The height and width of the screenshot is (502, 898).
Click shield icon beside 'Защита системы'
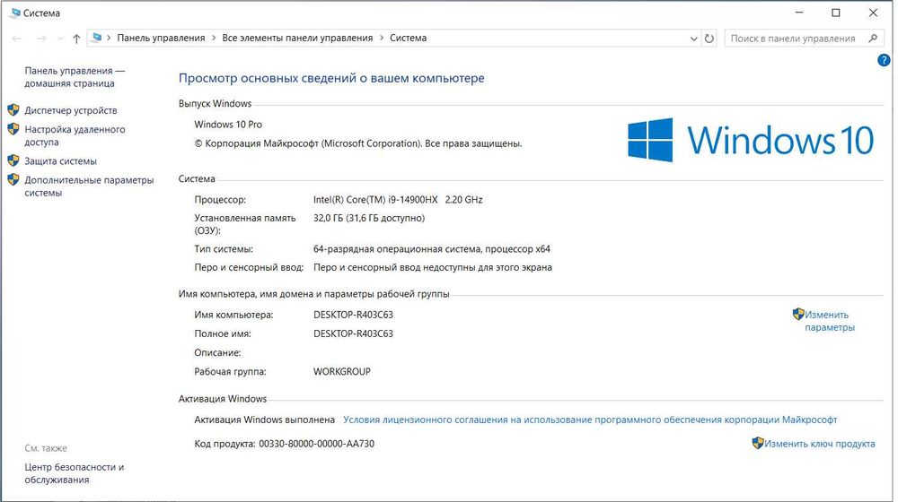point(13,160)
